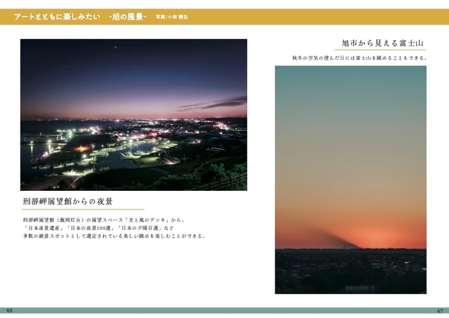Click page number 47 in footer
The image size is (449, 318).
[x=439, y=310]
